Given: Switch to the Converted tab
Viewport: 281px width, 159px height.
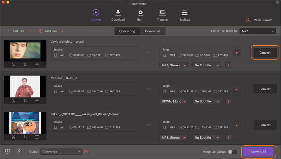Looking at the screenshot, I should click(152, 31).
